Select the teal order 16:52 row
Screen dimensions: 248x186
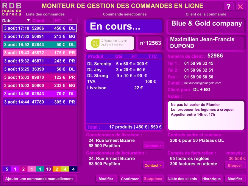(x=40, y=45)
